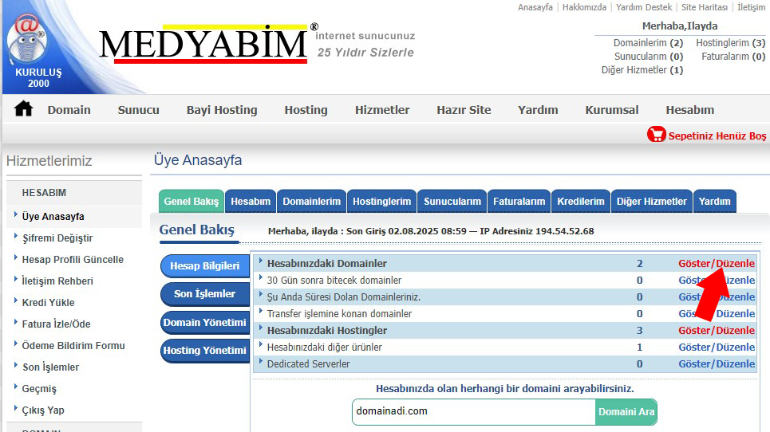Click Transfer işlemine konan domainler label
770x432 pixels.
click(x=339, y=314)
